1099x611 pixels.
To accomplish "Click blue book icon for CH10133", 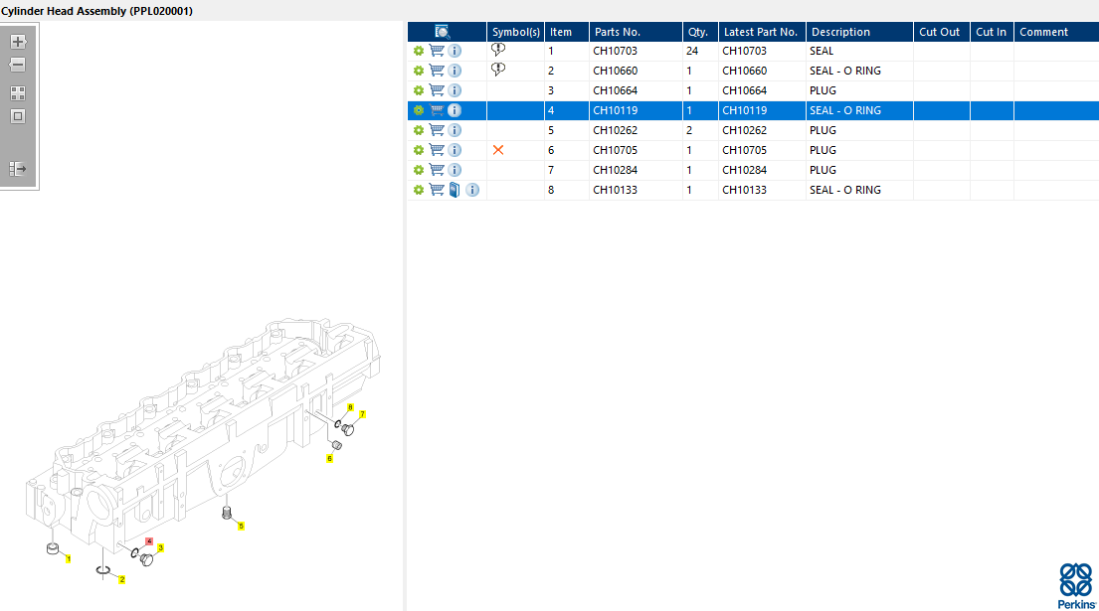I will click(x=455, y=190).
